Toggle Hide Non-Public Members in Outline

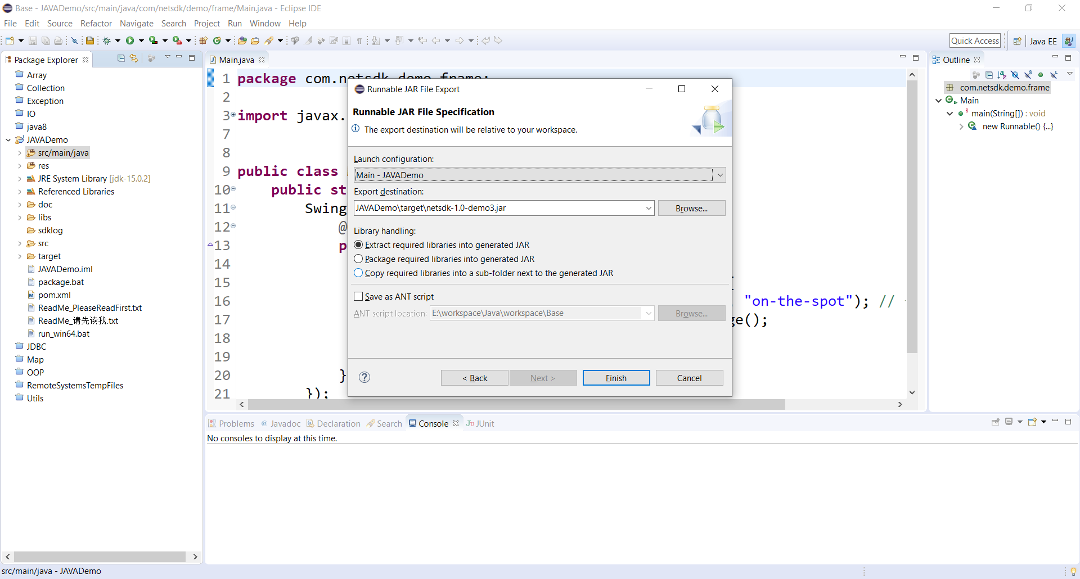[1041, 75]
